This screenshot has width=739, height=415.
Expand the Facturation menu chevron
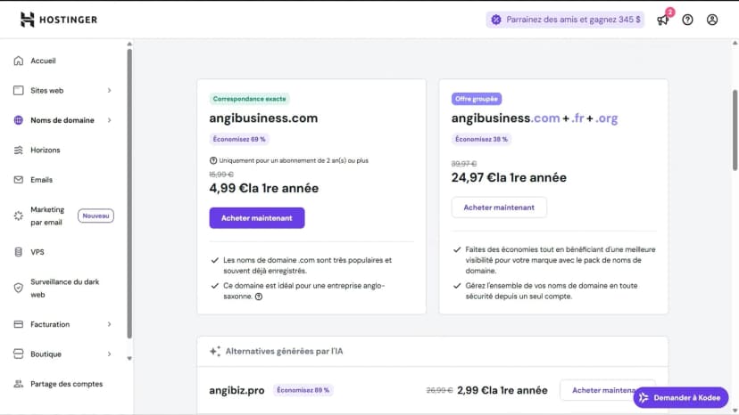[x=109, y=324]
